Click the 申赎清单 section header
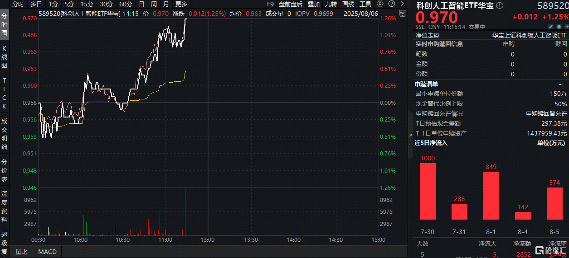 point(426,84)
